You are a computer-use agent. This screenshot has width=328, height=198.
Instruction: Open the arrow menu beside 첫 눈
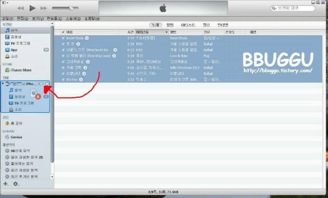[78, 44]
